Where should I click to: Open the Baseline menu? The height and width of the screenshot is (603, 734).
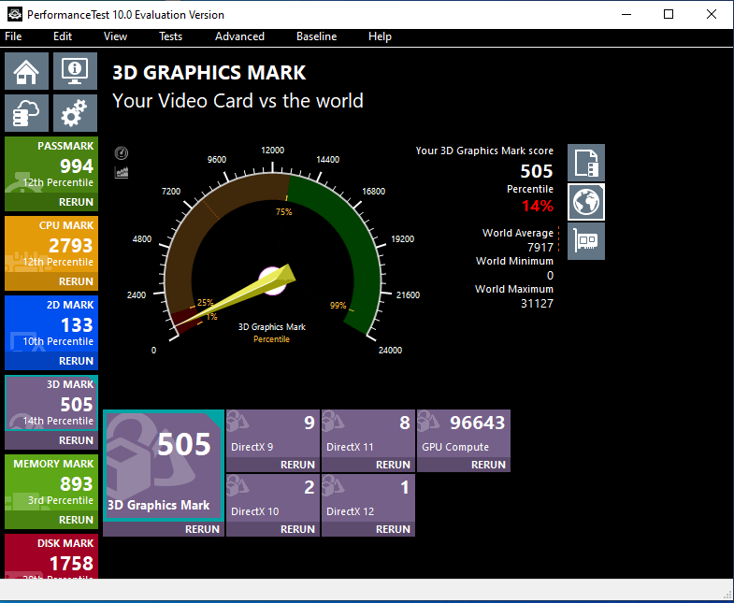tap(316, 36)
